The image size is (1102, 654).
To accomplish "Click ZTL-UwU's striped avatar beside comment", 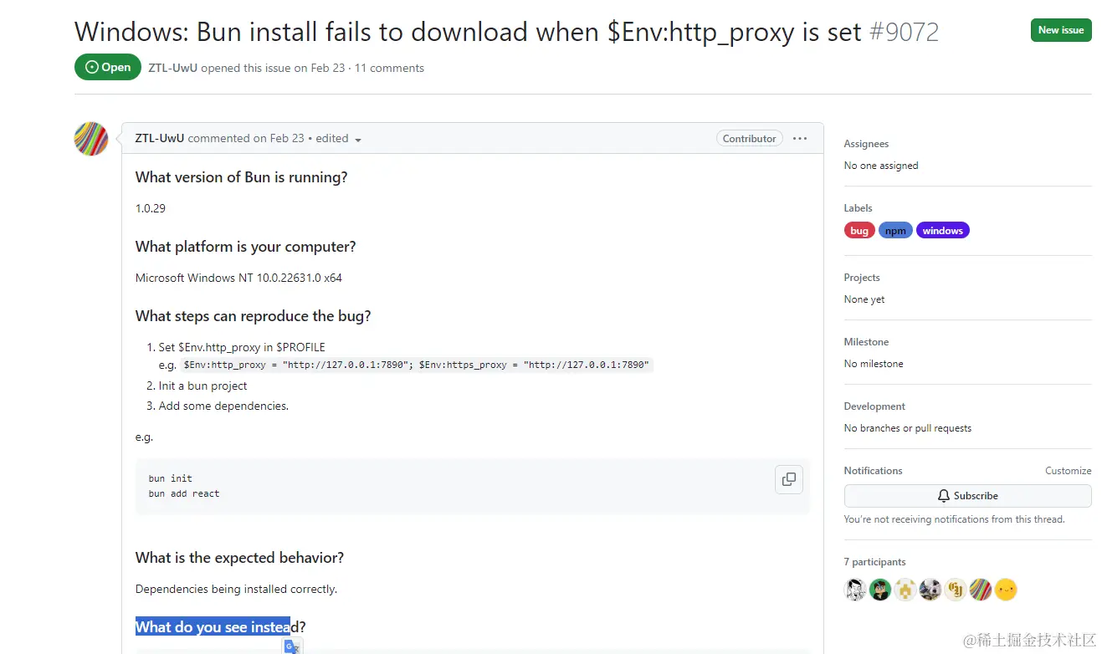I will [x=91, y=139].
